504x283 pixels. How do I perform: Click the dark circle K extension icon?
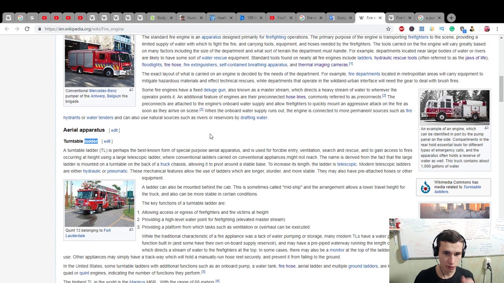[411, 29]
